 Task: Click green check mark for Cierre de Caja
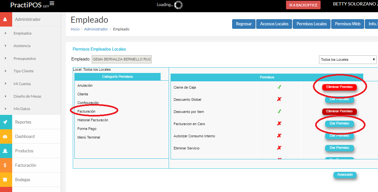[x=279, y=87]
